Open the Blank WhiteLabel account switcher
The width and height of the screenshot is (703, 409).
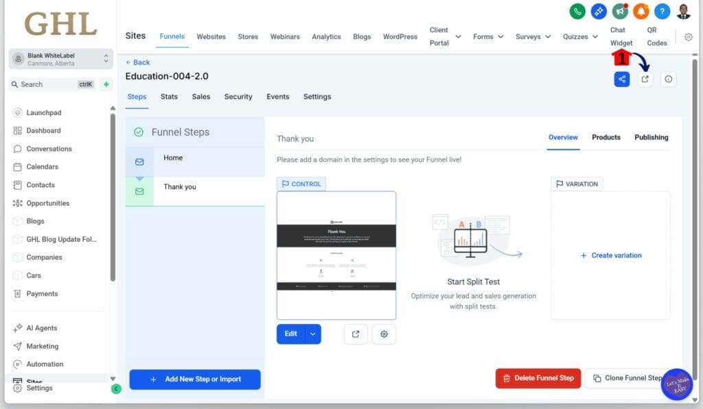(61, 59)
